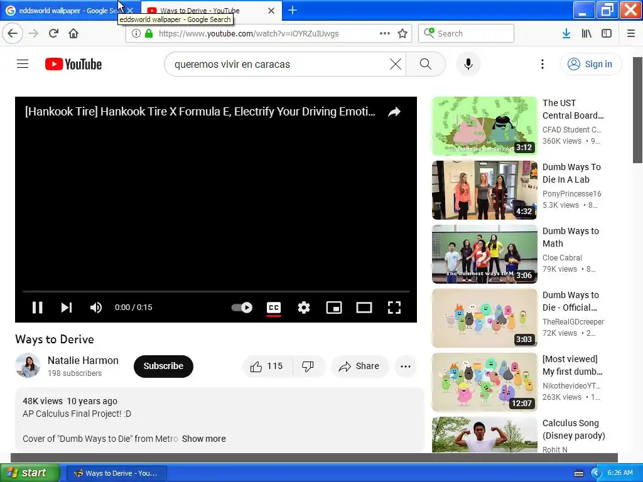
Task: Enable miniplayer mode
Action: pyautogui.click(x=334, y=308)
